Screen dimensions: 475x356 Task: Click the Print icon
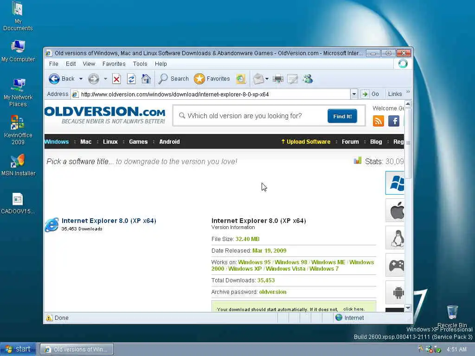[x=278, y=79]
